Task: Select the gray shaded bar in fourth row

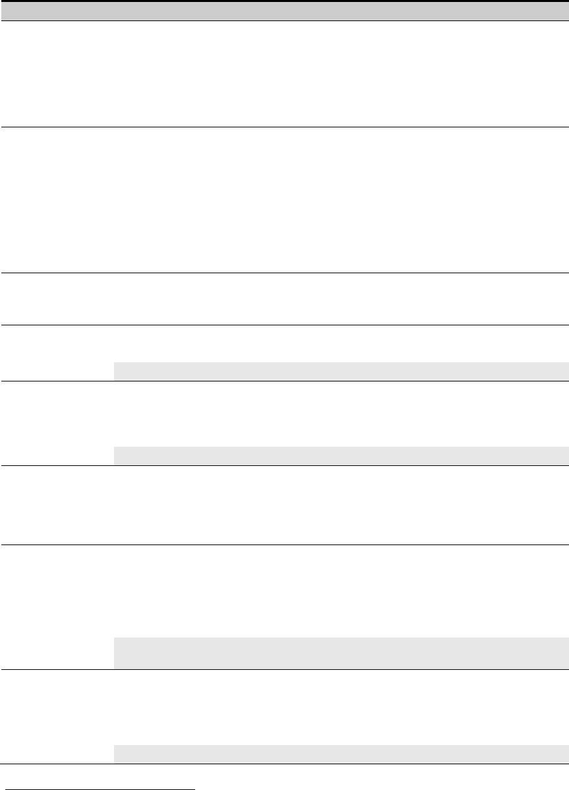Action: pos(341,372)
